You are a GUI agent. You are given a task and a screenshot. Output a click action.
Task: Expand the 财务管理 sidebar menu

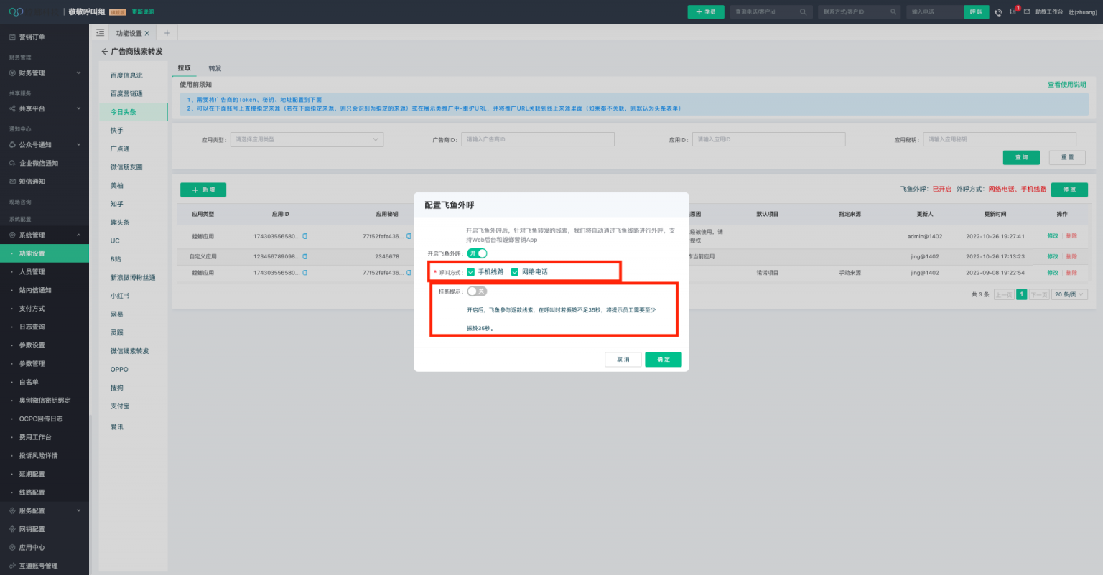45,73
